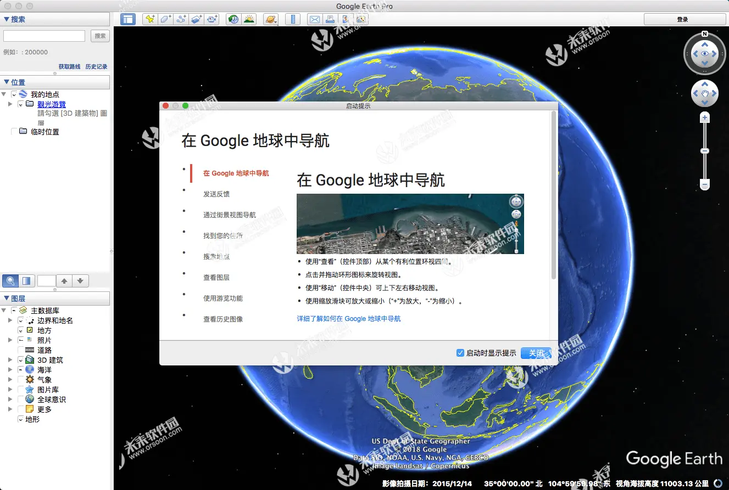The image size is (729, 490).
Task: Uncheck 启动时显示提示 checkbox
Action: [x=460, y=353]
